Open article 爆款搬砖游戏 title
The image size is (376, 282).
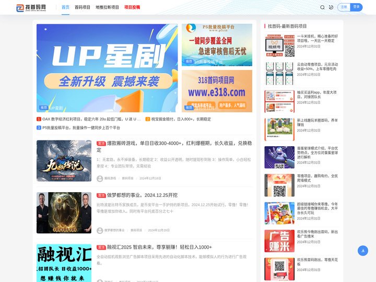[174, 147]
